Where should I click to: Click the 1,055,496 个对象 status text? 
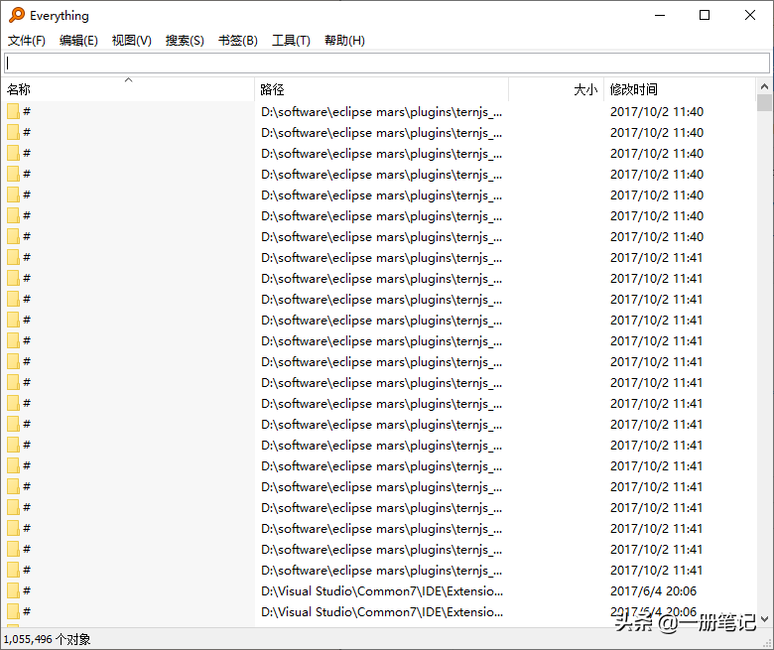(48, 639)
